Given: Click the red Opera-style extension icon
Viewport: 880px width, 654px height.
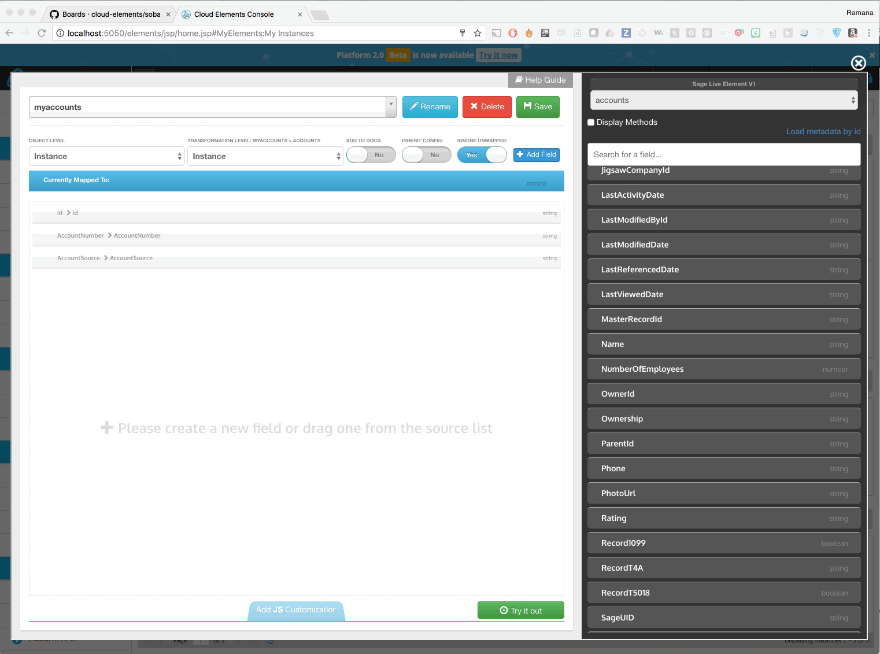Looking at the screenshot, I should tap(513, 33).
